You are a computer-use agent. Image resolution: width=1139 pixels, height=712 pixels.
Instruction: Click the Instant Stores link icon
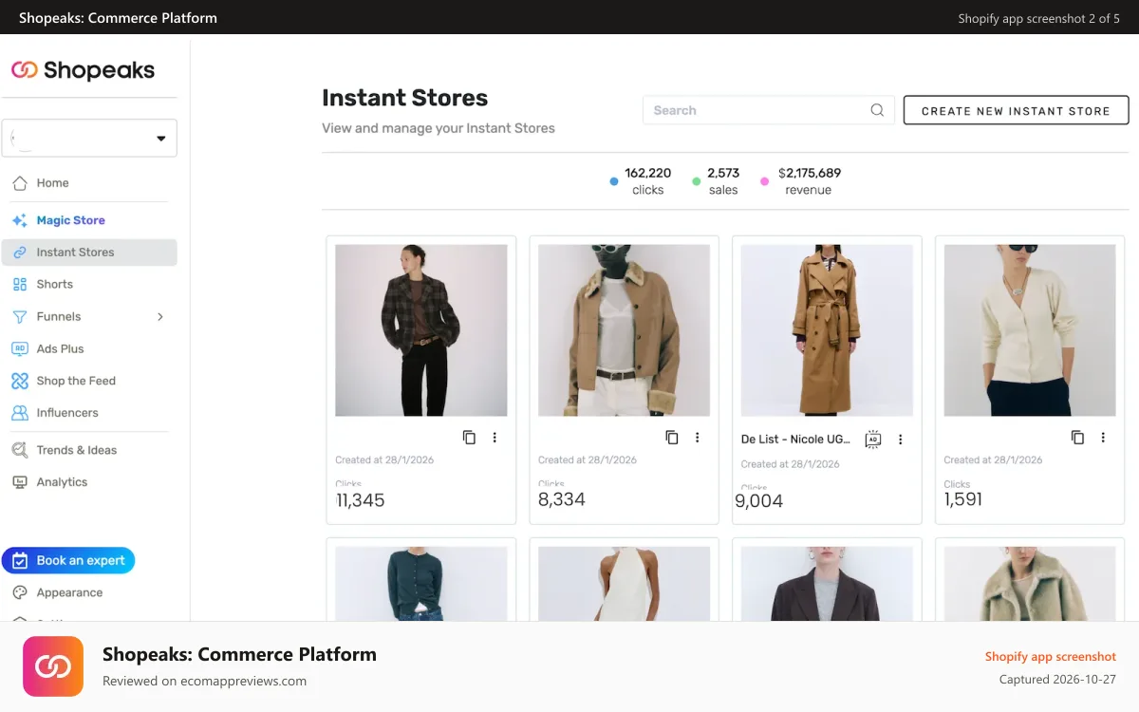[x=19, y=253]
